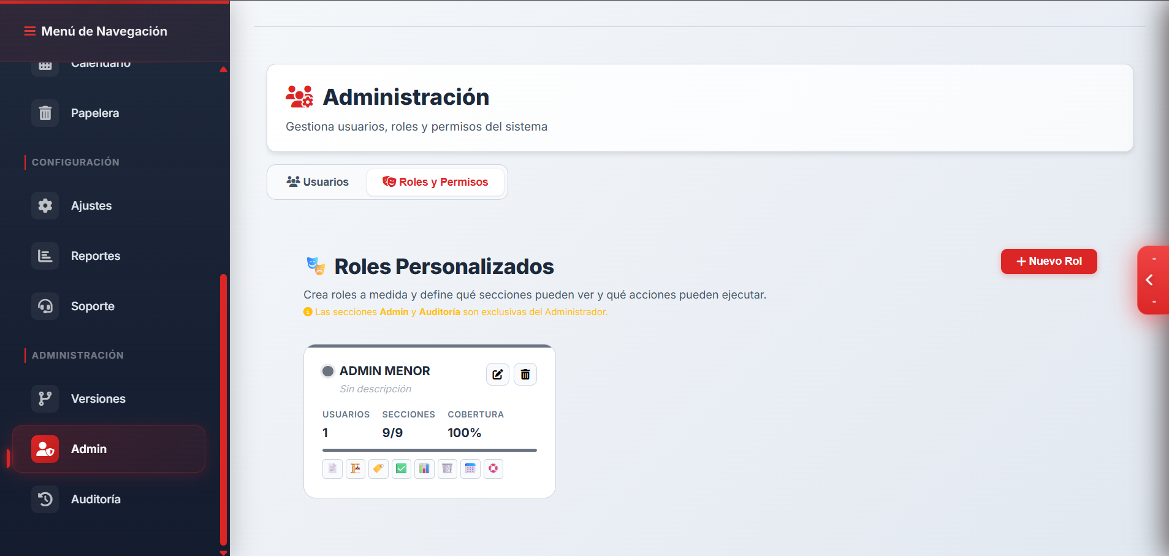Delete the ADMIN MENOR role

(525, 375)
